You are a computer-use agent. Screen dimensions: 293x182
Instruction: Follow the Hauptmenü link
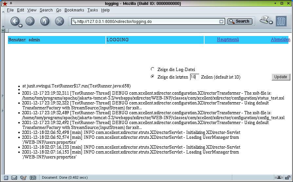(228, 40)
